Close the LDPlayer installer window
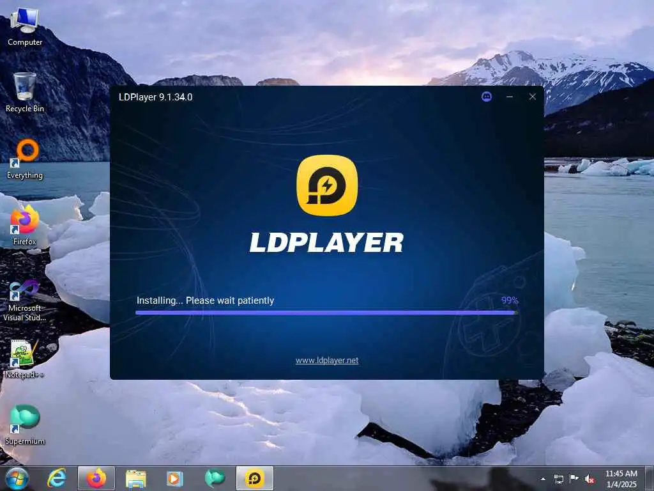The height and width of the screenshot is (491, 654). coord(532,97)
